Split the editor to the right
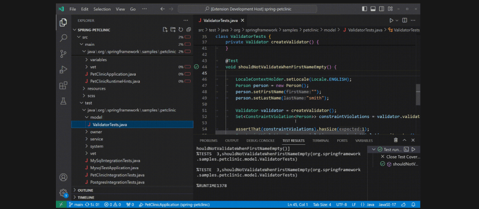479x209 pixels. point(405,20)
